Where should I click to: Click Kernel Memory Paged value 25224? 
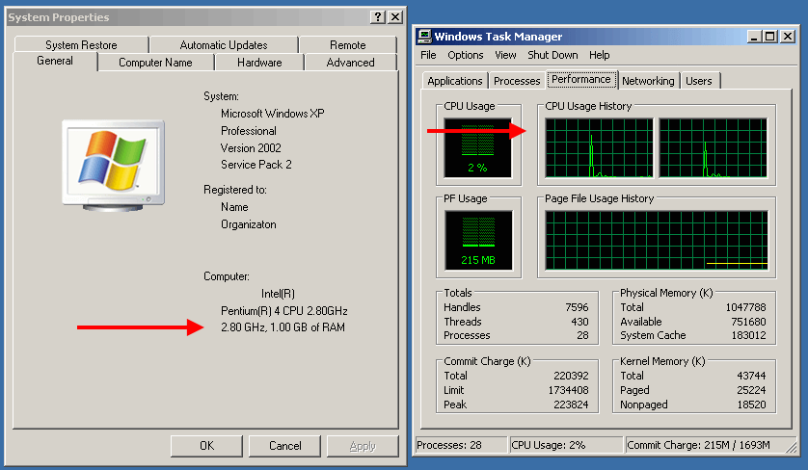point(751,390)
